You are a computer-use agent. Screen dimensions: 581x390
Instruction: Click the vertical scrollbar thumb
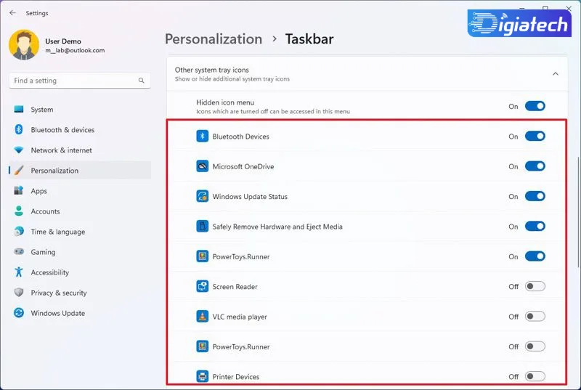(578, 212)
